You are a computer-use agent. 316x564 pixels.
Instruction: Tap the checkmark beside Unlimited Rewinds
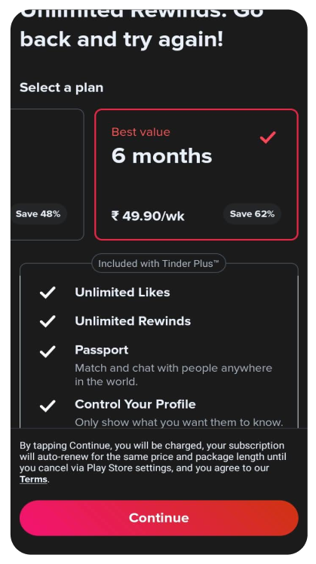[48, 321]
